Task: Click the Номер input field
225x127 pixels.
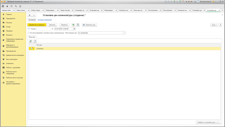Action: pyautogui.click(x=44, y=29)
